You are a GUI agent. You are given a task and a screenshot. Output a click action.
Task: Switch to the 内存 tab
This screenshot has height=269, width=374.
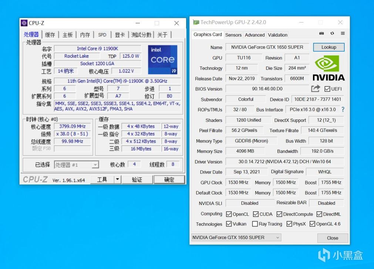85,35
